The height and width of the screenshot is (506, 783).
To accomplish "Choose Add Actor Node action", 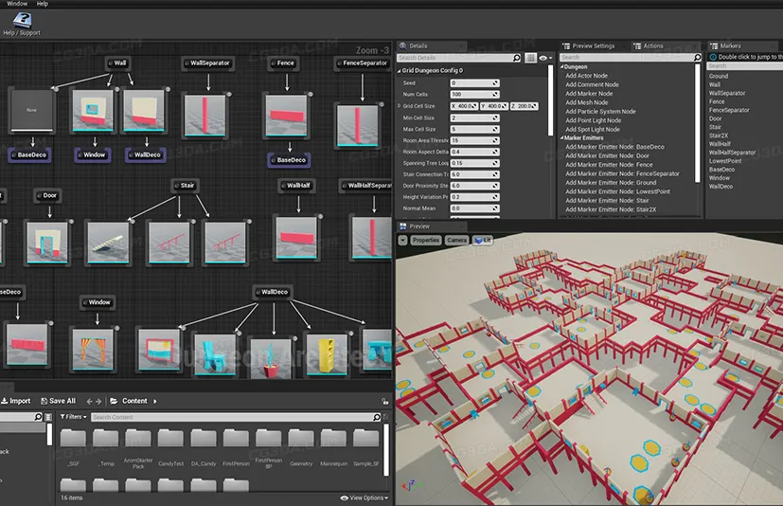I will [x=586, y=76].
